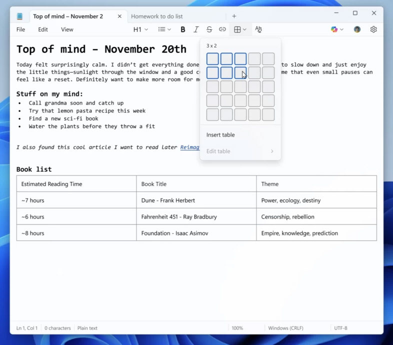The image size is (393, 345).
Task: Select the top-left 1x1 grid cell
Action: pyautogui.click(x=212, y=59)
